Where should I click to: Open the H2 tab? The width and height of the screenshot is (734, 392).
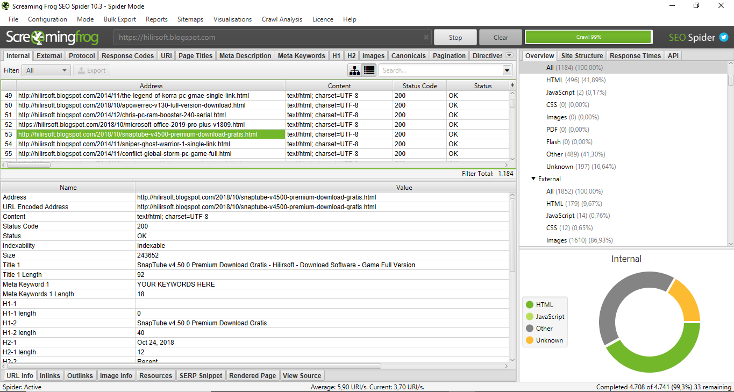(x=351, y=55)
